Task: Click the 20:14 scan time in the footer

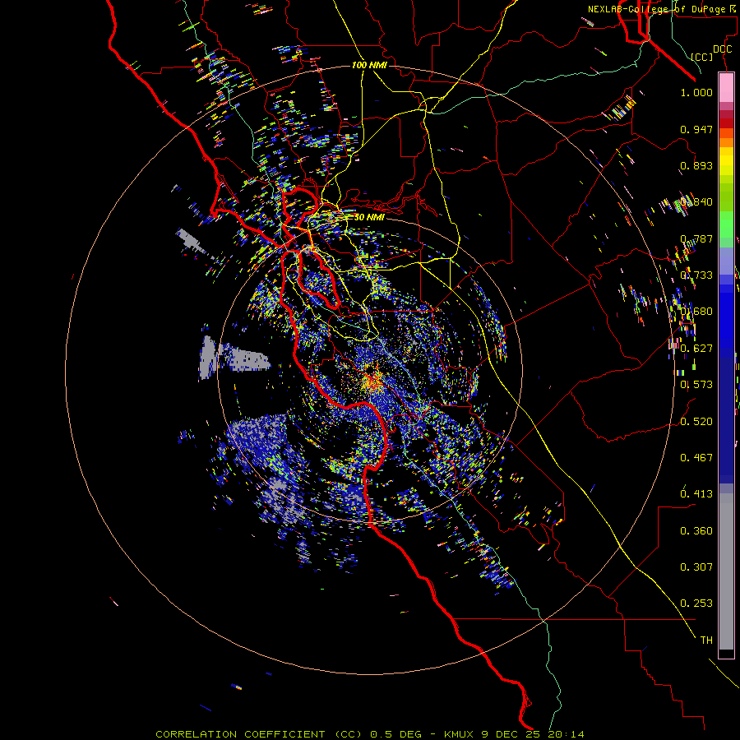Action: [566, 734]
